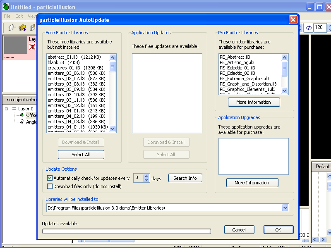Increase update check days with up arrow

pos(146,176)
